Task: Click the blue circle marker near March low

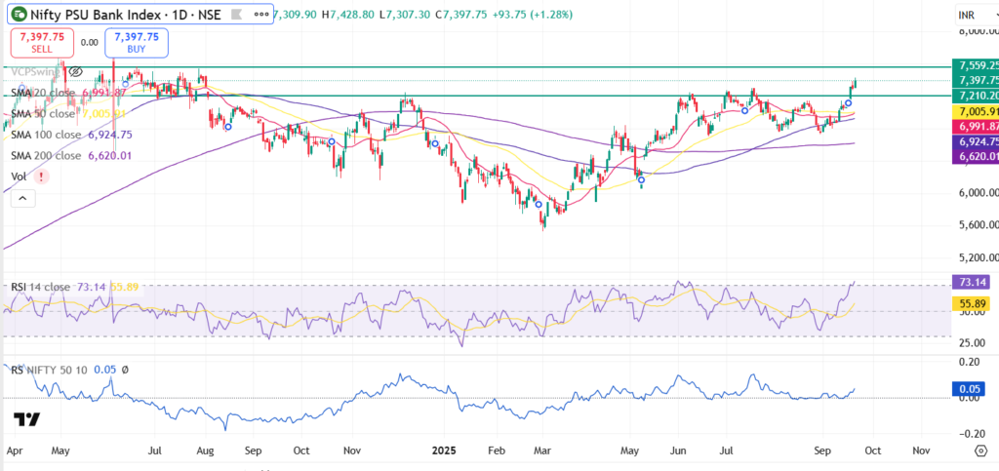Action: point(539,205)
